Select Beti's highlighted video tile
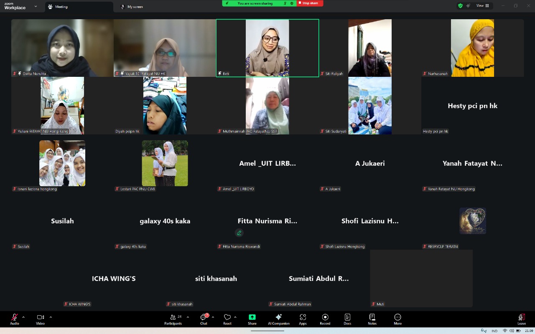The width and height of the screenshot is (535, 334). point(267,48)
